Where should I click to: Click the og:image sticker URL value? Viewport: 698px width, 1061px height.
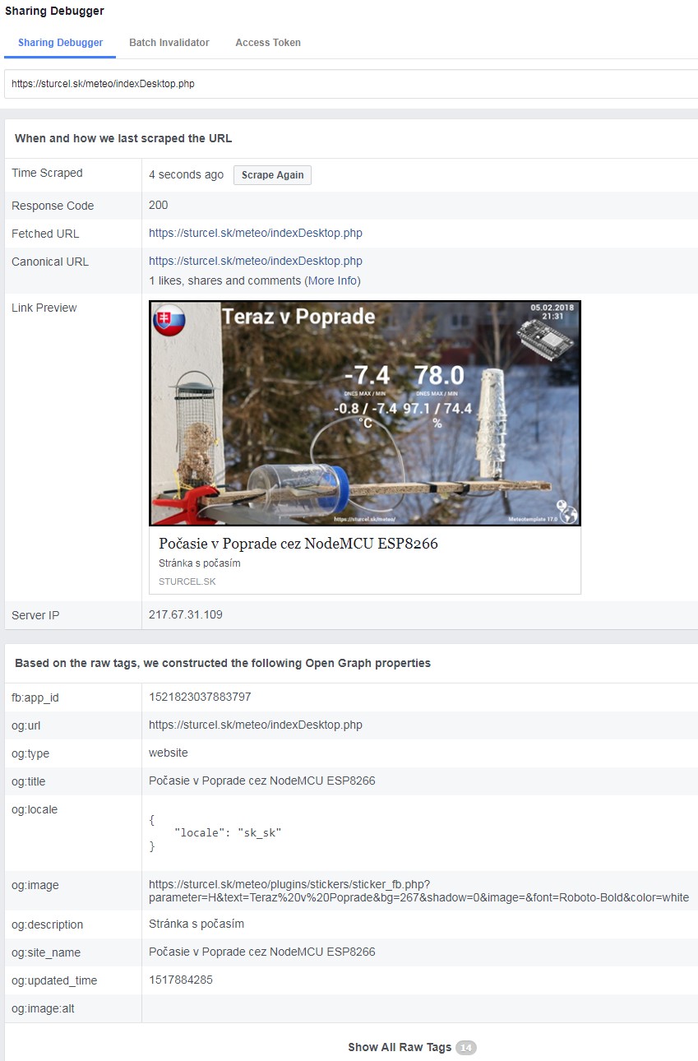tap(418, 892)
